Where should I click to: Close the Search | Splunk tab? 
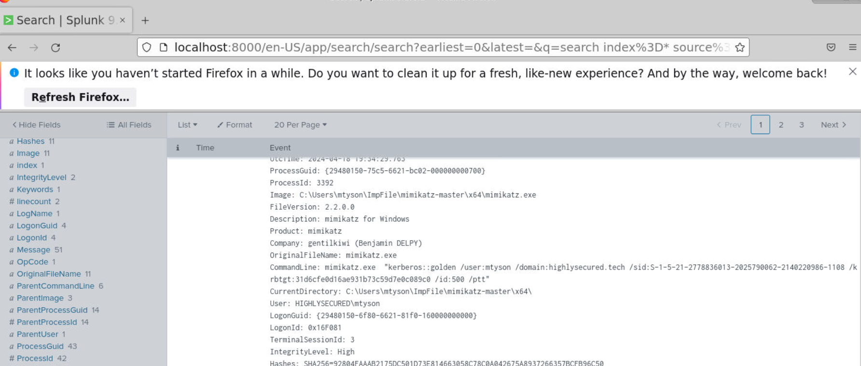pyautogui.click(x=123, y=20)
